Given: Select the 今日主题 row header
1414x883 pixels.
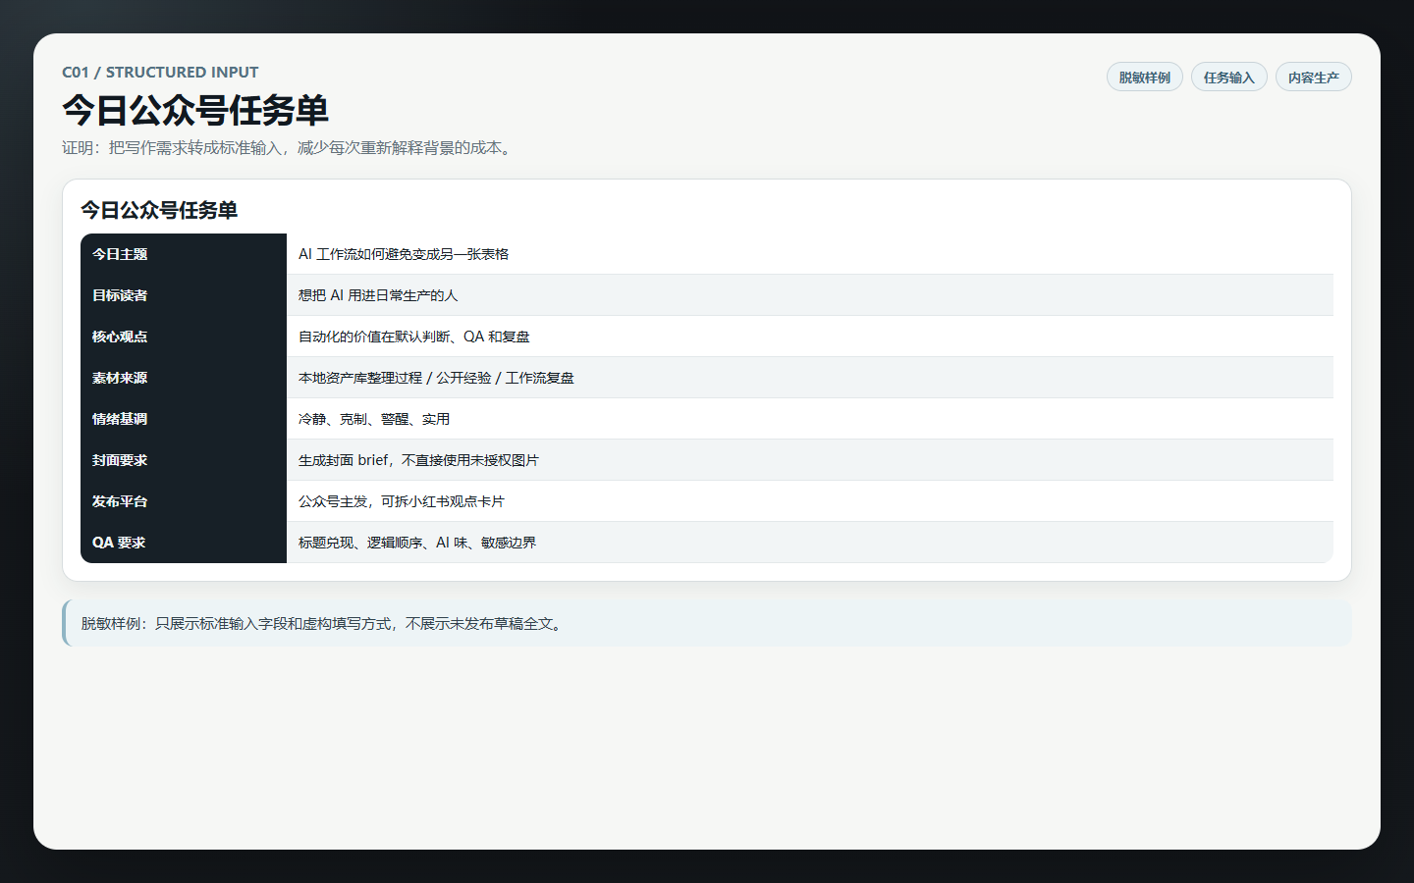Looking at the screenshot, I should [184, 254].
